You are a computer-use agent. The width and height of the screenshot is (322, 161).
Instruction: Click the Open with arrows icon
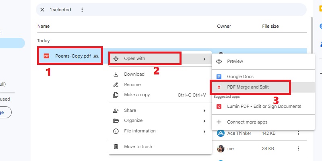tap(116, 59)
